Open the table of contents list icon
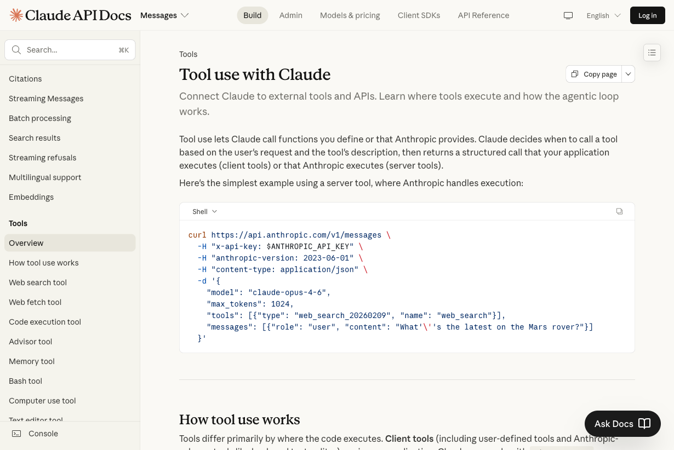This screenshot has width=674, height=450. click(x=652, y=53)
